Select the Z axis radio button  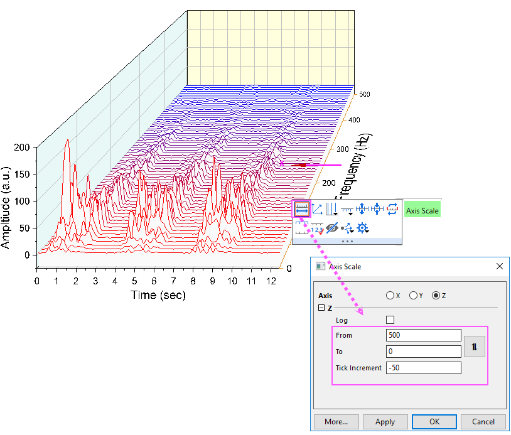[436, 296]
